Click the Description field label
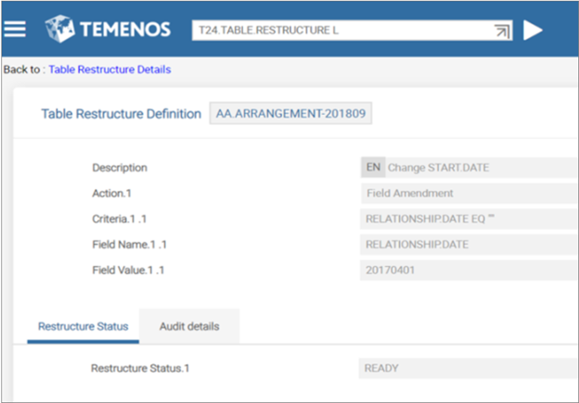Image resolution: width=579 pixels, height=403 pixels. click(x=120, y=168)
